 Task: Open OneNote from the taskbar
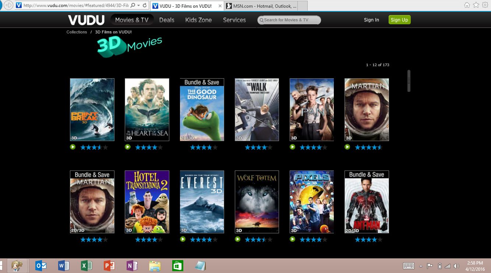pos(132,266)
